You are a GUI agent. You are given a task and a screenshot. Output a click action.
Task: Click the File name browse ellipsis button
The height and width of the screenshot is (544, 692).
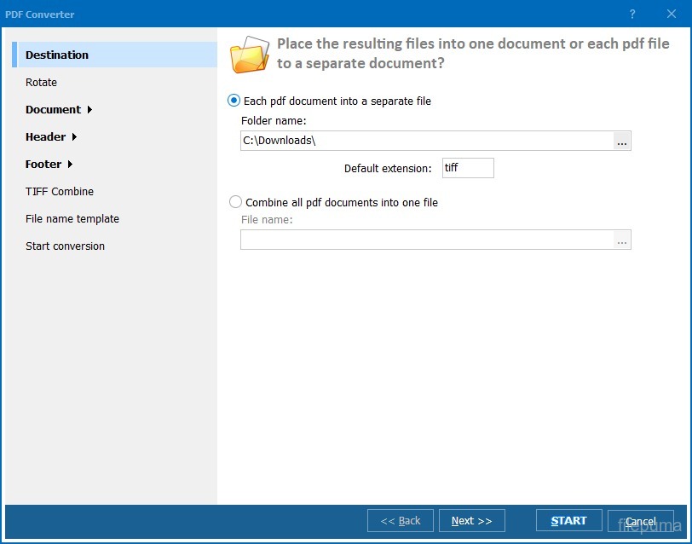pyautogui.click(x=622, y=240)
